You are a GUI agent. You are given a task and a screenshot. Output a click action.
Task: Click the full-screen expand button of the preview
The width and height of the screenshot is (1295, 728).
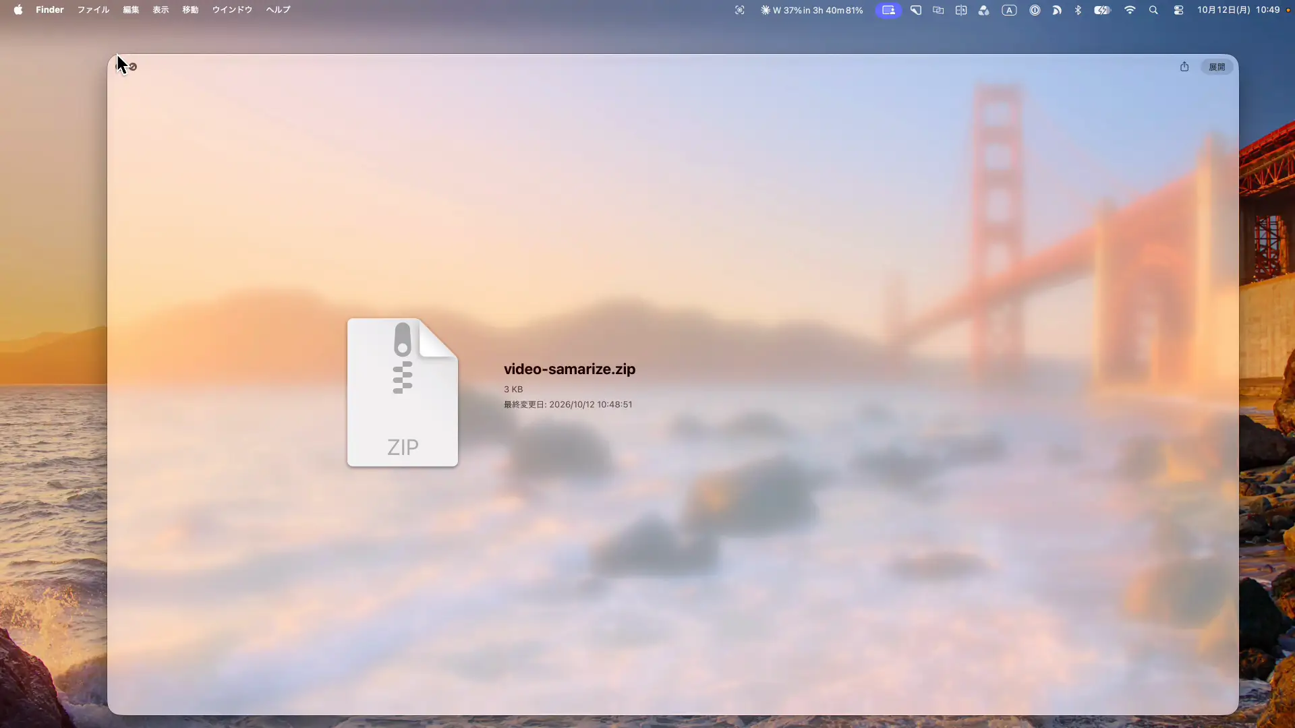133,67
